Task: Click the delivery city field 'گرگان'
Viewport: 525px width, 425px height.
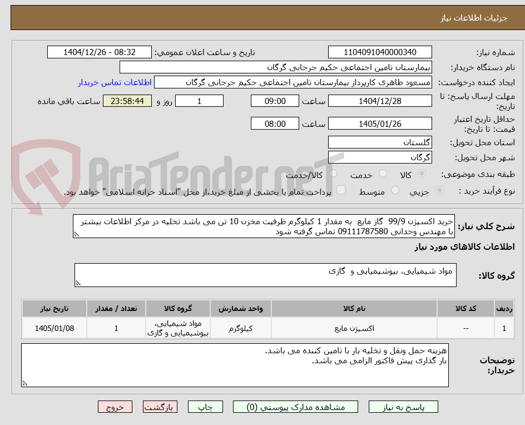Action: (380, 157)
